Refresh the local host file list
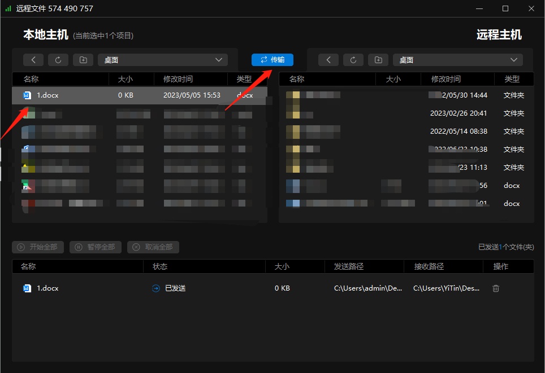The image size is (545, 373). pos(58,60)
